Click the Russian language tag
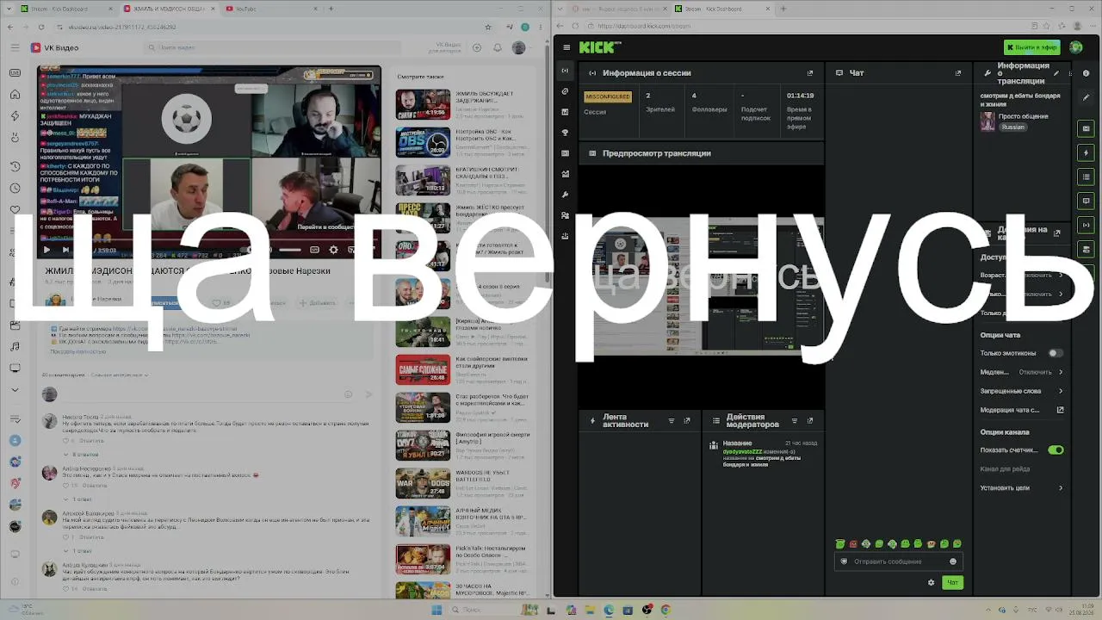The image size is (1102, 620). coord(1013,127)
